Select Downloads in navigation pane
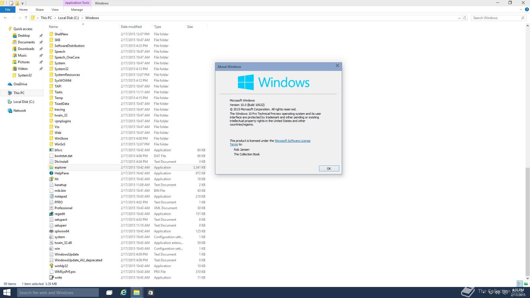This screenshot has height=298, width=530. pyautogui.click(x=26, y=49)
